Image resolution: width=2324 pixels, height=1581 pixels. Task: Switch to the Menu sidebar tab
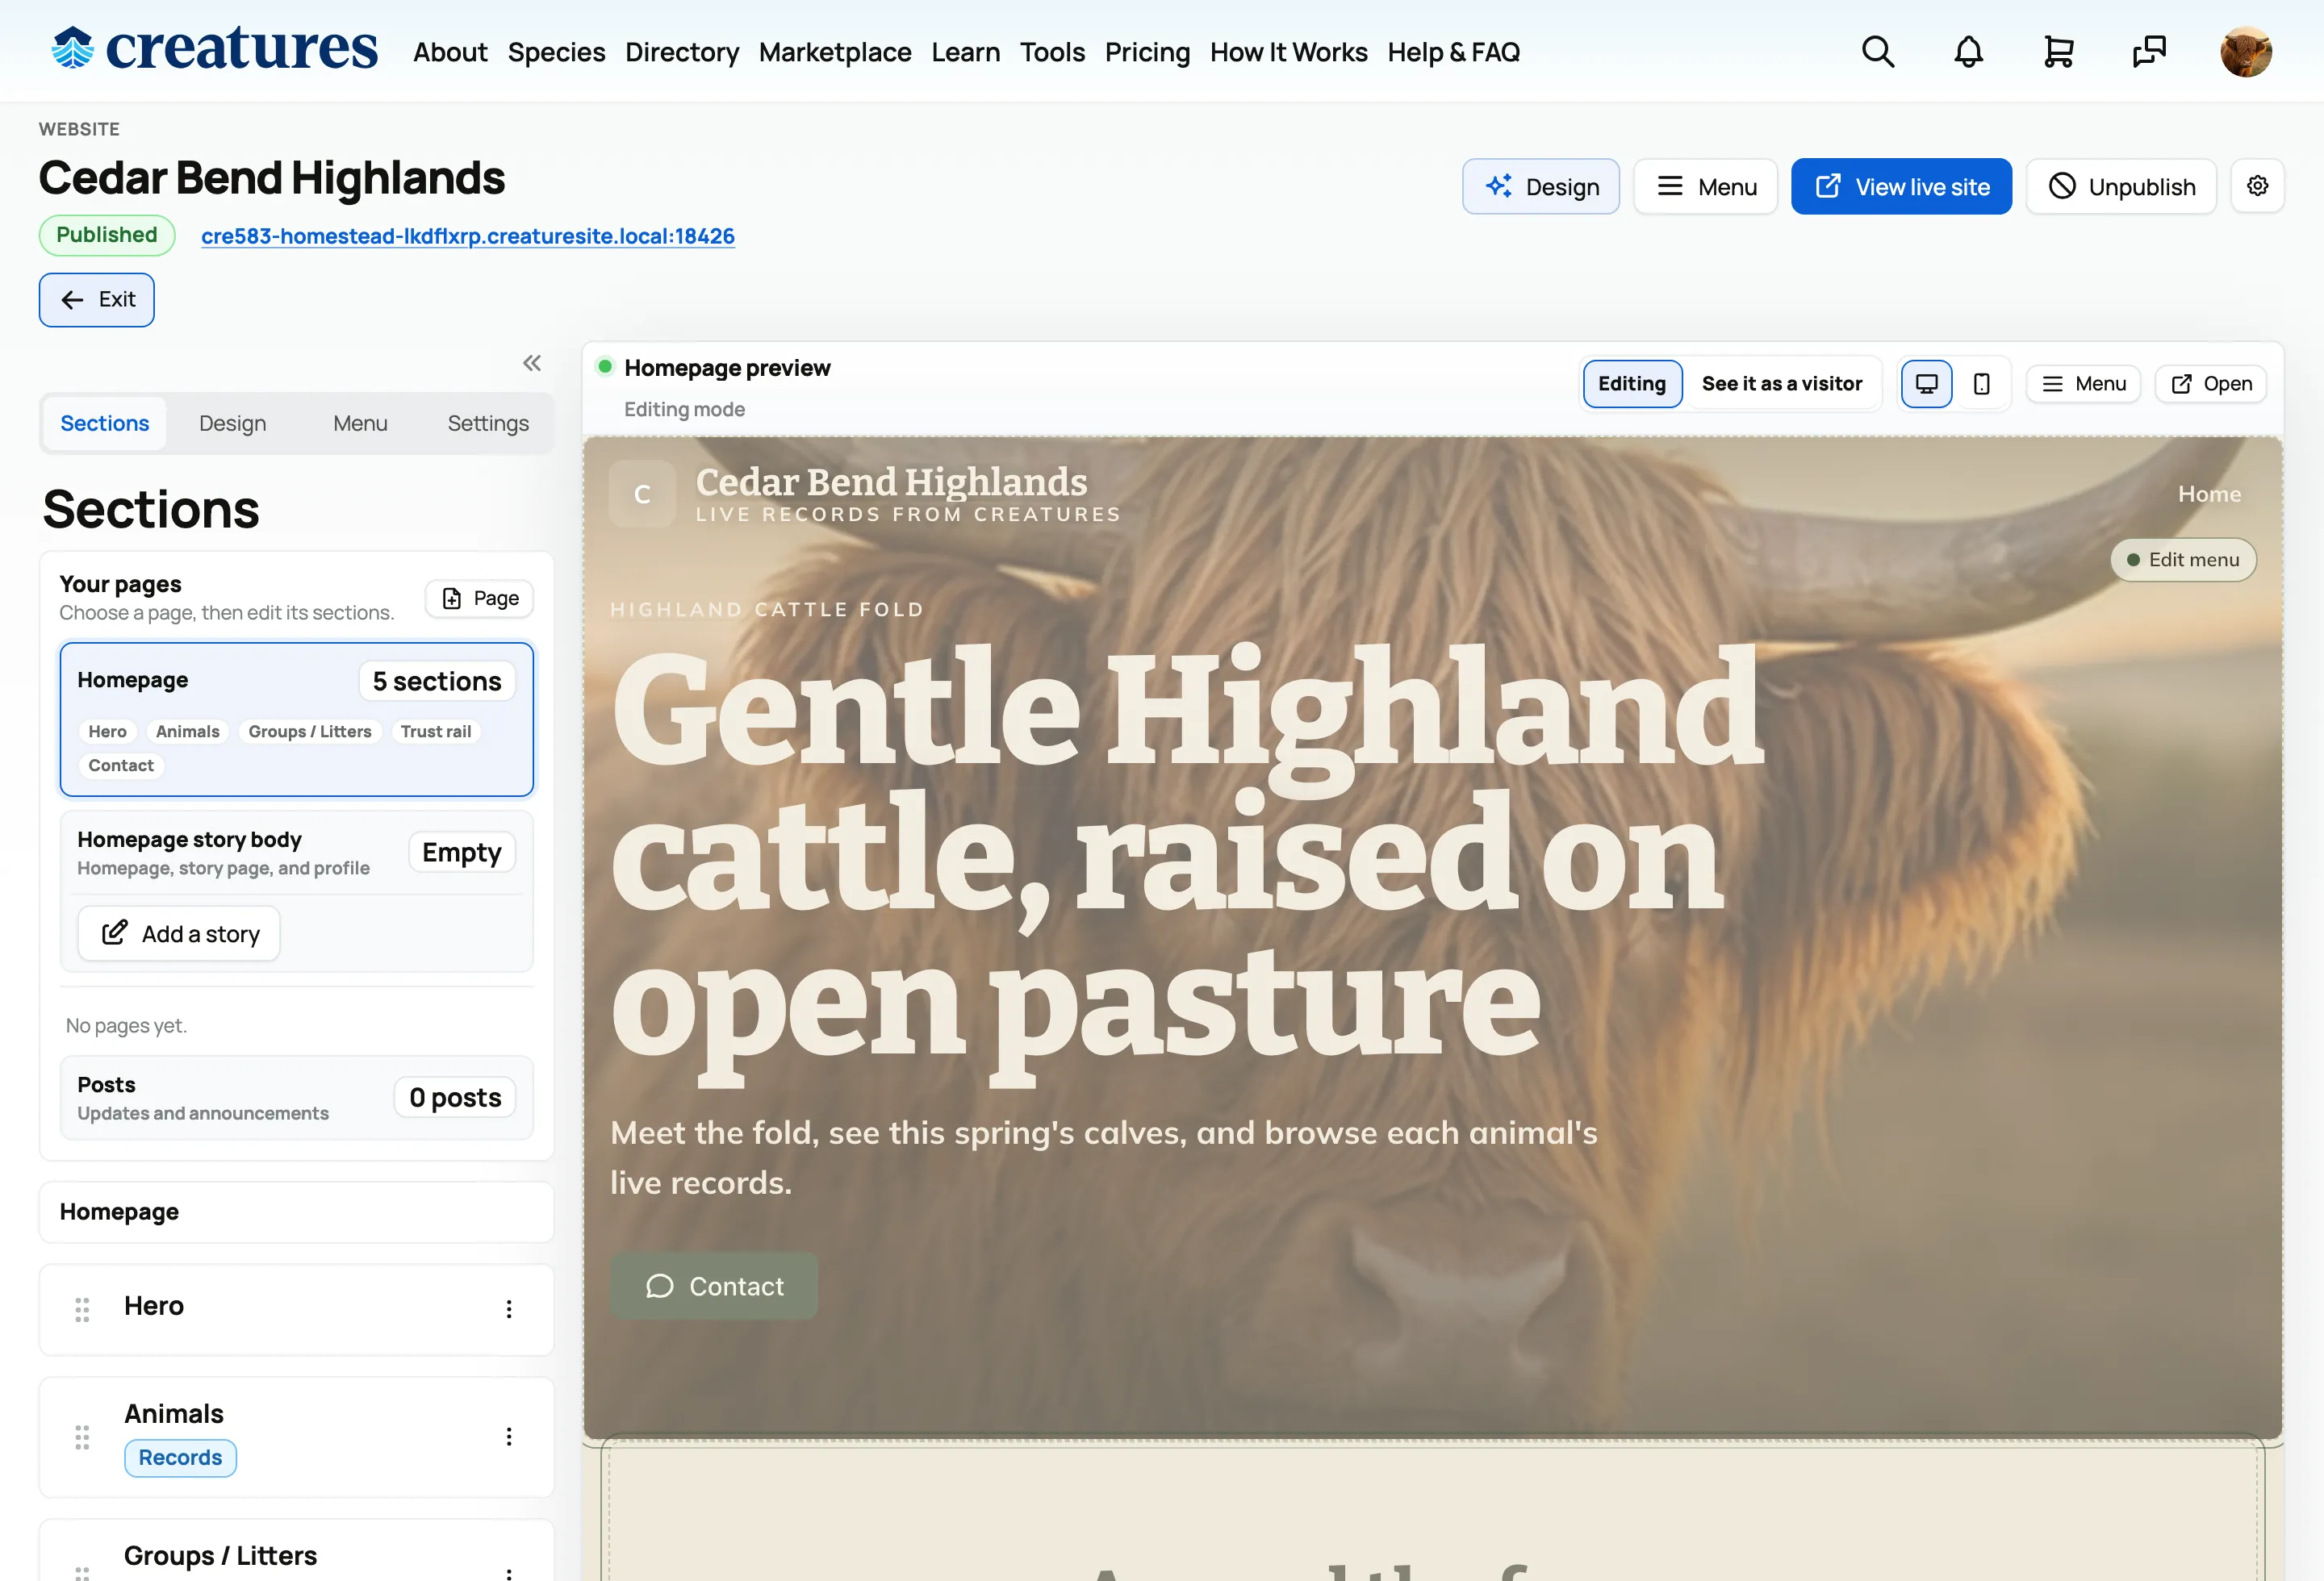click(x=360, y=423)
